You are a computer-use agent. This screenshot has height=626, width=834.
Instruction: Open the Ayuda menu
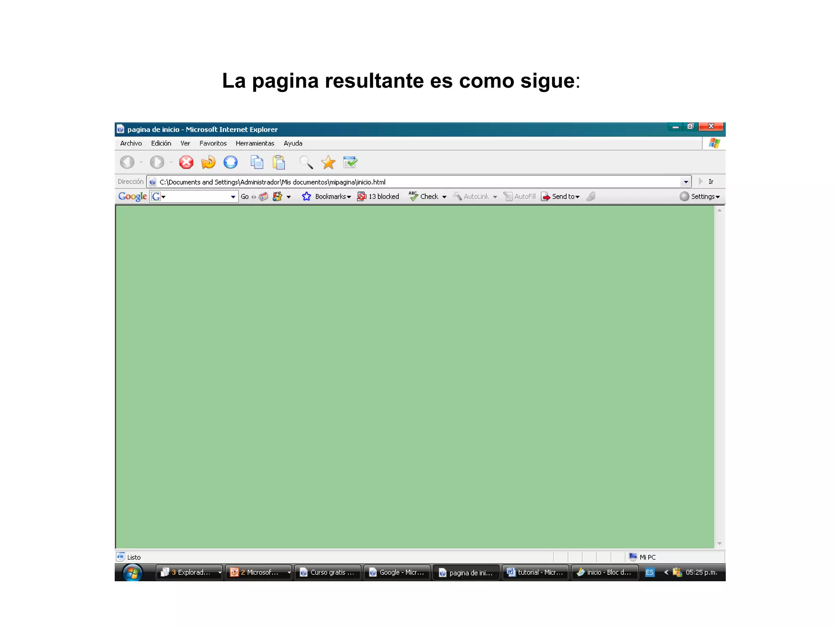pyautogui.click(x=293, y=143)
